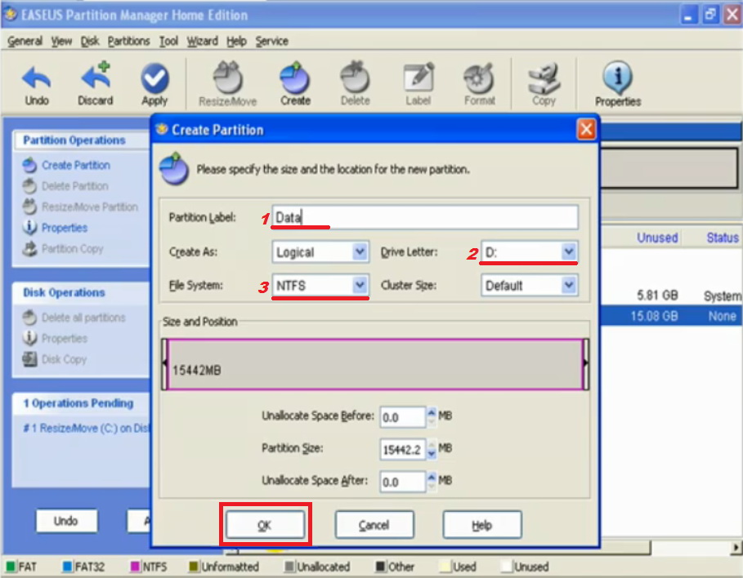The height and width of the screenshot is (578, 743).
Task: Click the pending ResizeMove (C:) operation
Action: (86, 428)
